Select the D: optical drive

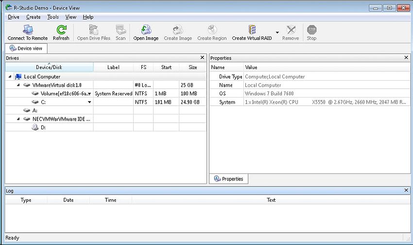pos(43,127)
